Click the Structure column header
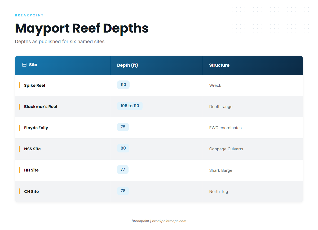The image size is (318, 230). (x=253, y=65)
